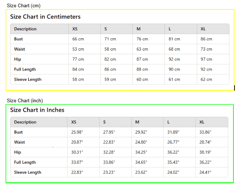Screen dimensions: 240x186
Task: Click the 22.83" Waist cell under S
Action: (109, 142)
